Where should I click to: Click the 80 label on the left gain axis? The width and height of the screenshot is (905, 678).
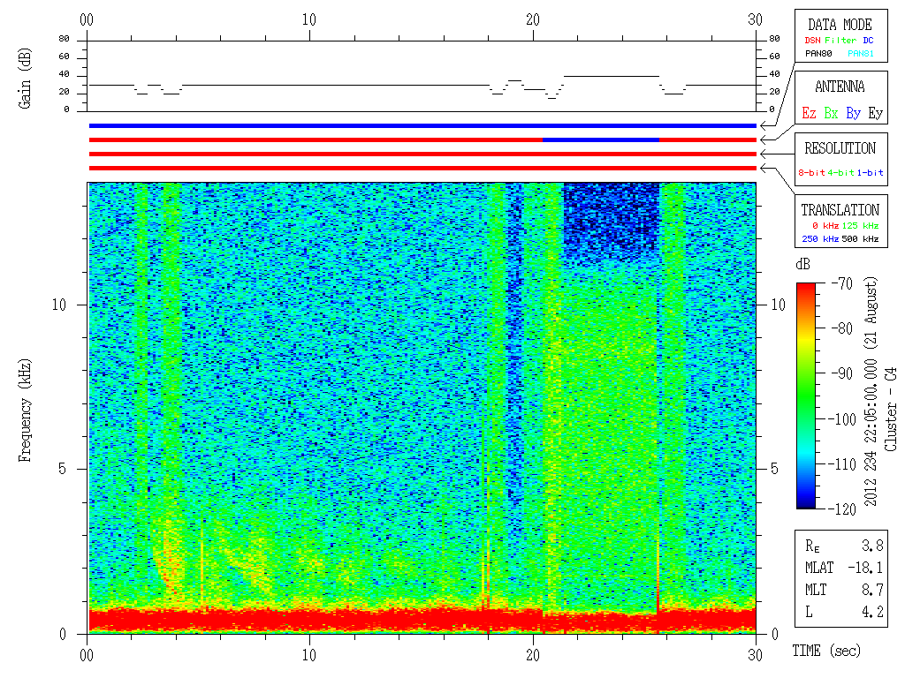point(64,39)
